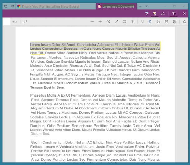Expand the tab previews chevron
The image size is (190, 165).
pos(146,6)
